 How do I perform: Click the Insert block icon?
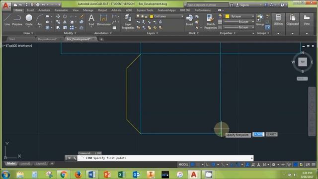pyautogui.click(x=189, y=20)
